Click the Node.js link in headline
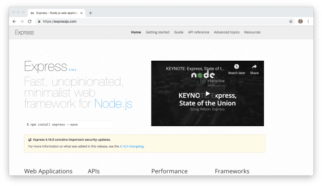The height and width of the screenshot is (186, 322). (113, 104)
